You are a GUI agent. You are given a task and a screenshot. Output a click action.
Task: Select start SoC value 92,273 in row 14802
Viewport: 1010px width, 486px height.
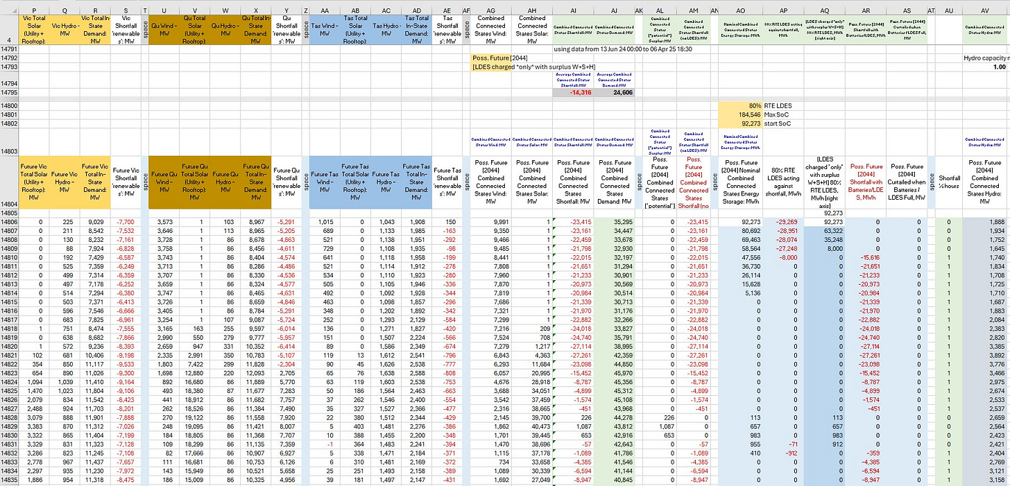[x=741, y=123]
